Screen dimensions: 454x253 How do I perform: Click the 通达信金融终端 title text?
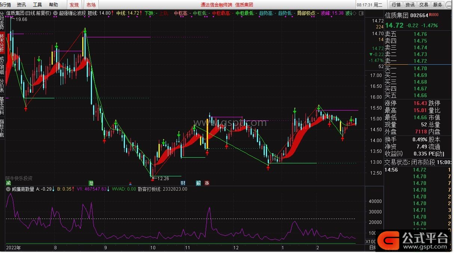pyautogui.click(x=217, y=5)
